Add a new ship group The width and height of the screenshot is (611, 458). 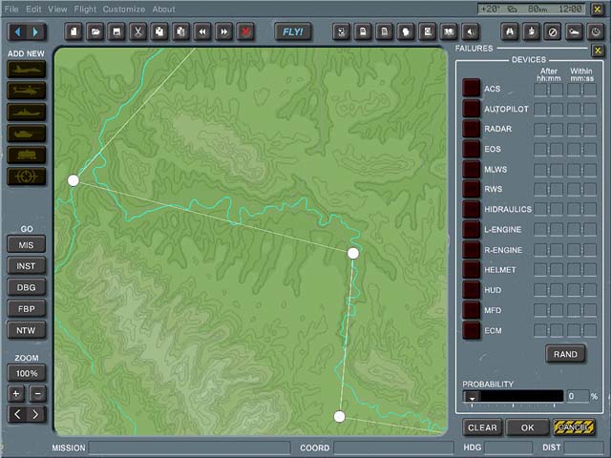(26, 113)
